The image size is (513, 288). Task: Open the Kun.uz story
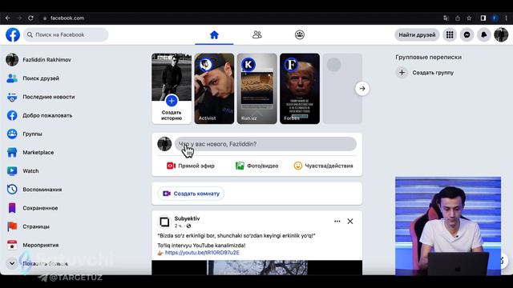[x=256, y=89]
